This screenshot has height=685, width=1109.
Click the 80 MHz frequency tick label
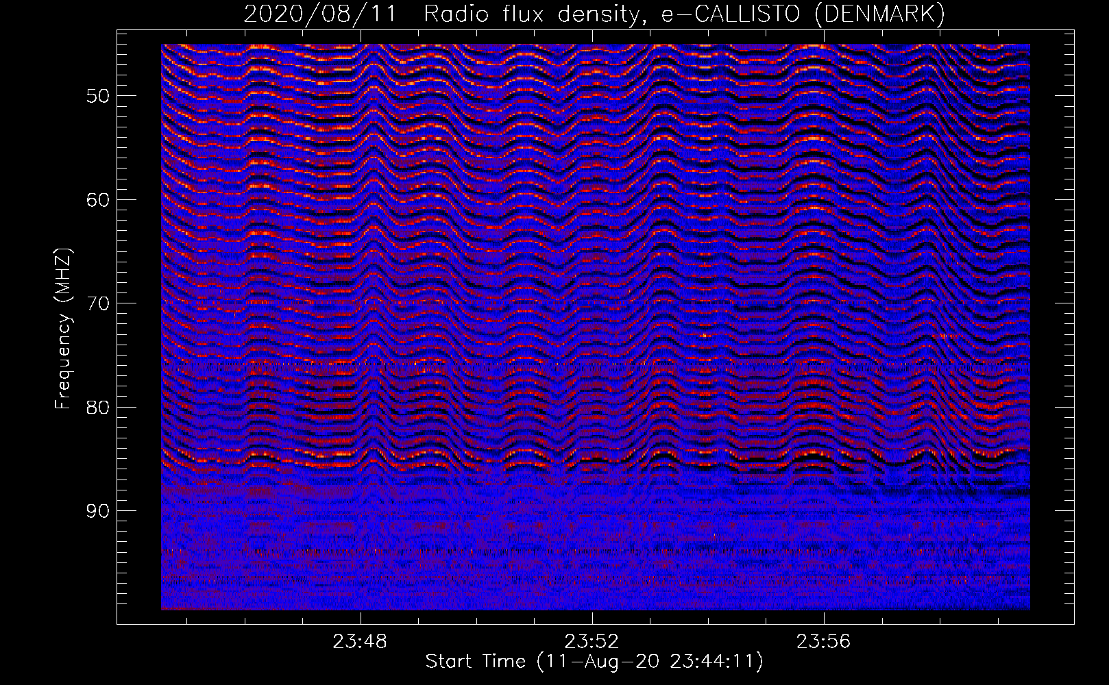point(98,408)
